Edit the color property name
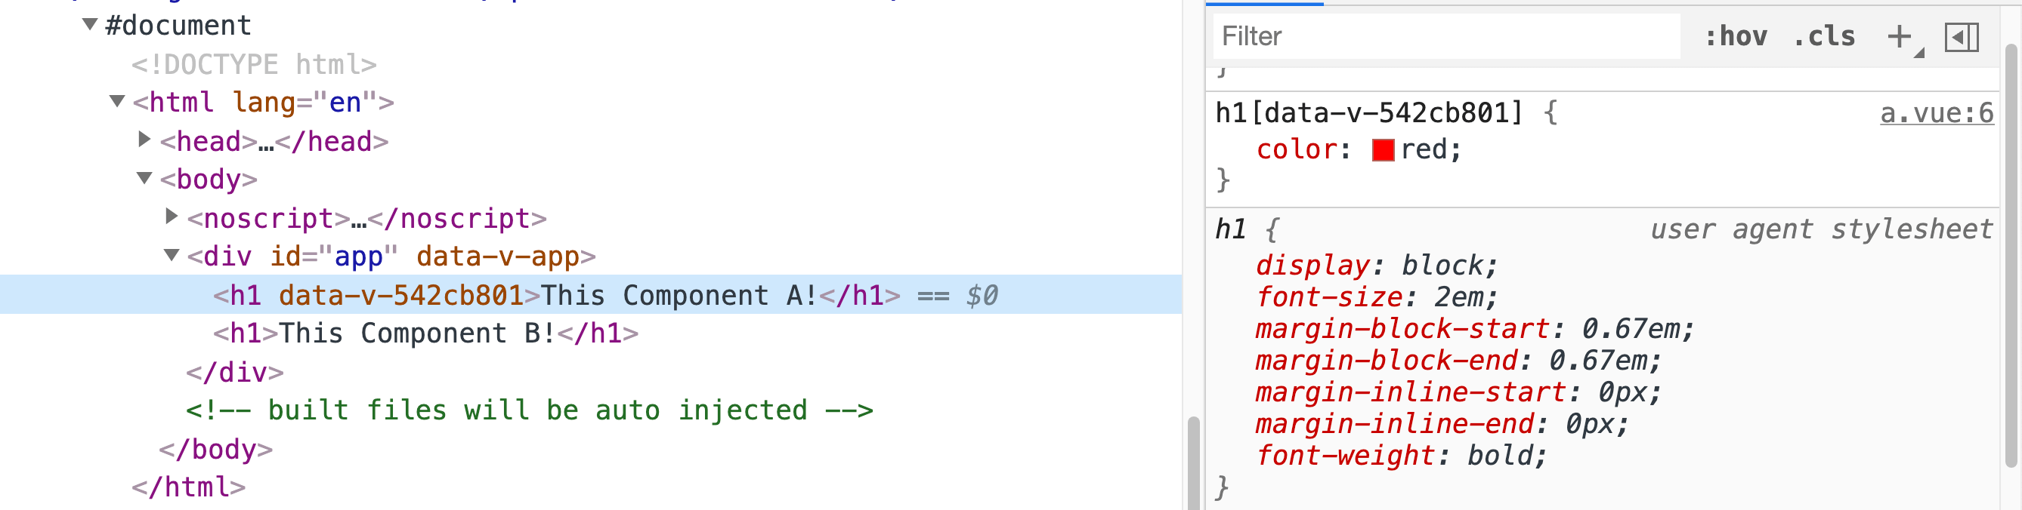Screen dimensions: 2022x510 pos(1297,149)
